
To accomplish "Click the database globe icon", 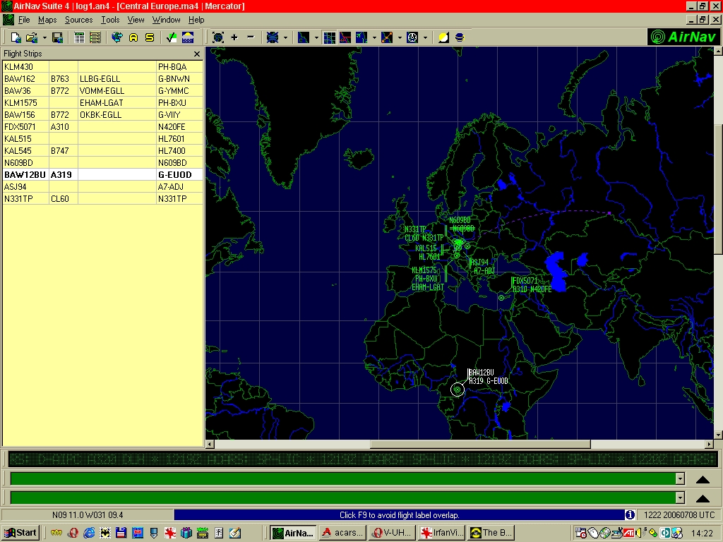I will click(x=460, y=38).
